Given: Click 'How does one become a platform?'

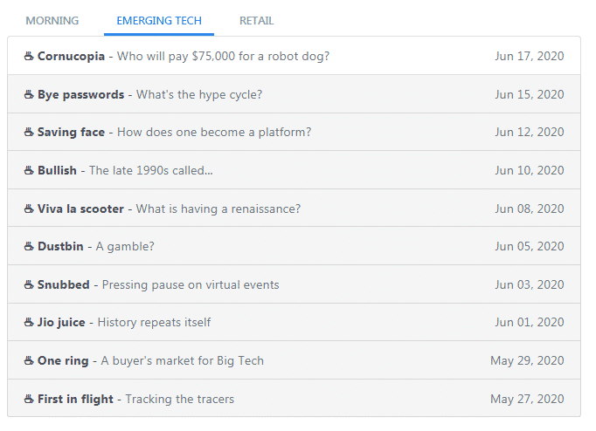Looking at the screenshot, I should 214,132.
